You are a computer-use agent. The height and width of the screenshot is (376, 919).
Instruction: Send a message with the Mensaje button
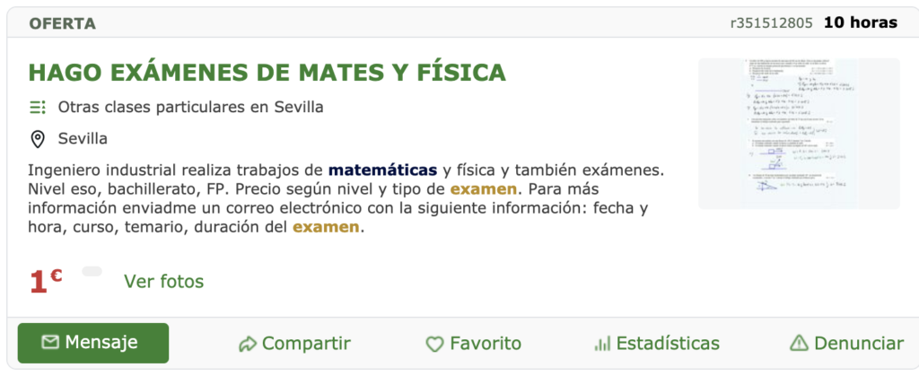click(x=93, y=343)
